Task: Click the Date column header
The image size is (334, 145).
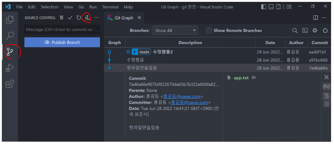Action: pyautogui.click(x=270, y=43)
